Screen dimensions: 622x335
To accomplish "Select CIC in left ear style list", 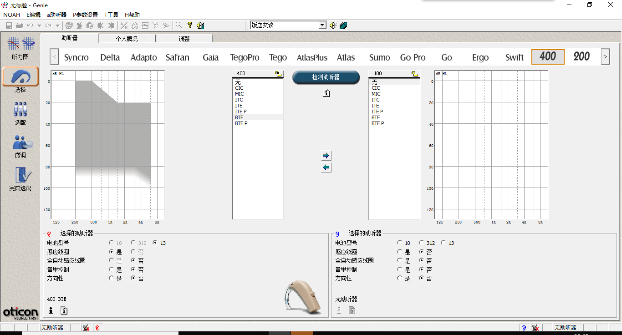I will click(x=258, y=88).
